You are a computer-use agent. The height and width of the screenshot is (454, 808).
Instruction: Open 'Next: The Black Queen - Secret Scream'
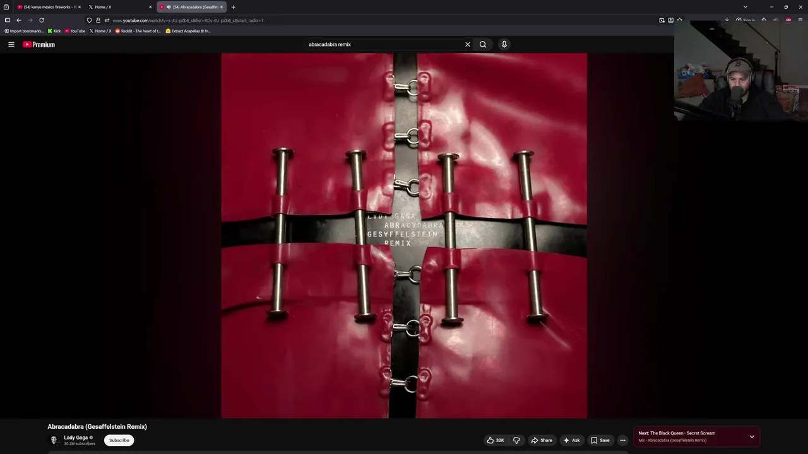click(x=677, y=433)
